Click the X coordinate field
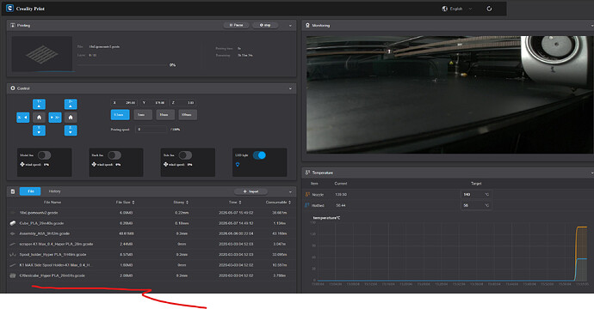The image size is (594, 309). point(123,103)
